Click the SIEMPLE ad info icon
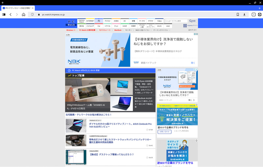263x167 pixels. pos(197,105)
